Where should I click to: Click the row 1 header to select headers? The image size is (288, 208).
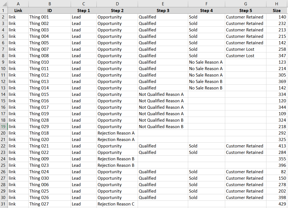tap(3, 10)
